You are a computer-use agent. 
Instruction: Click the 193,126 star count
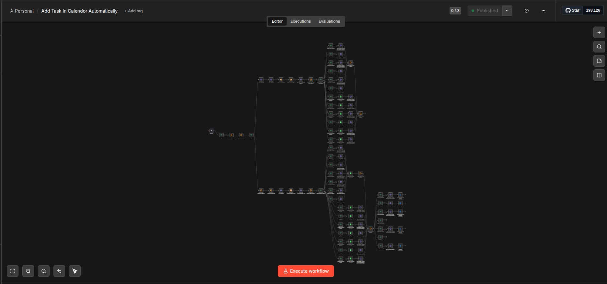coord(593,10)
